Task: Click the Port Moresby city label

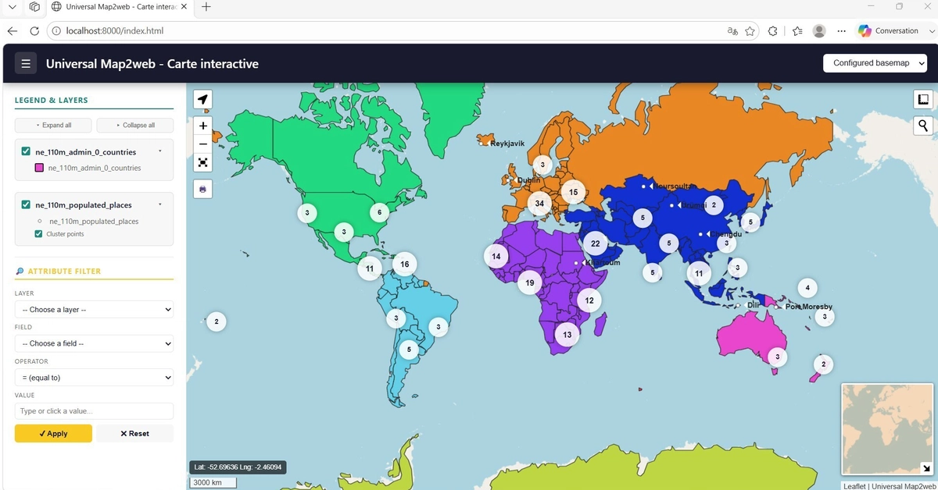Action: point(809,307)
